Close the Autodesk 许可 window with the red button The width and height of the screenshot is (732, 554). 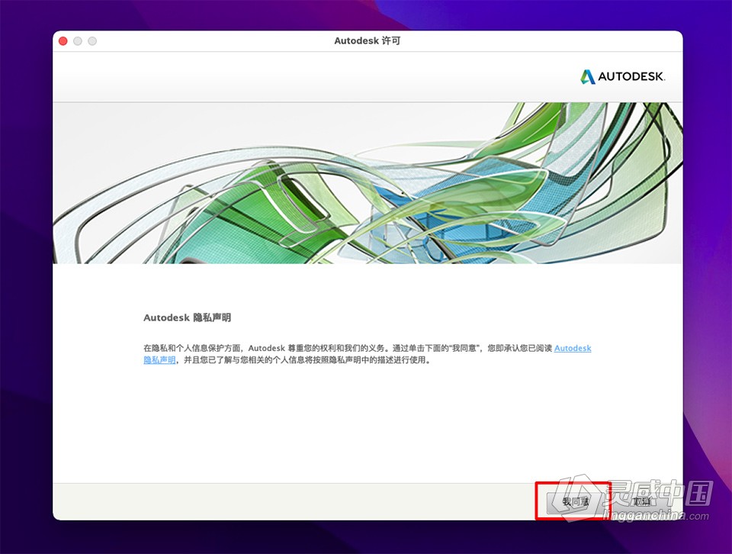coord(63,41)
